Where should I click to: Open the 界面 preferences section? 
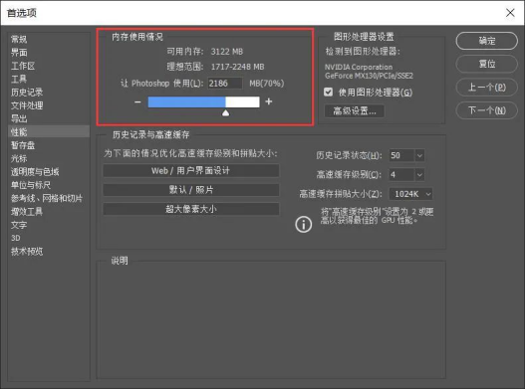click(19, 53)
